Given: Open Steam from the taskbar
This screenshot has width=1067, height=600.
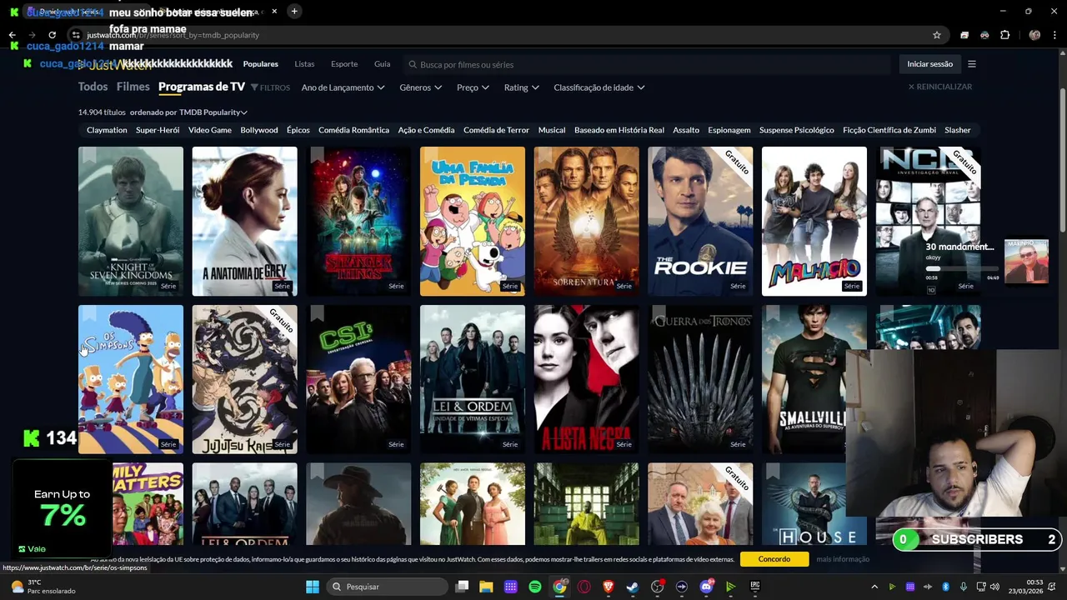Looking at the screenshot, I should click(x=633, y=587).
